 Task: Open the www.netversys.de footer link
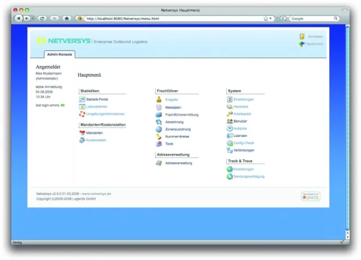96,194
